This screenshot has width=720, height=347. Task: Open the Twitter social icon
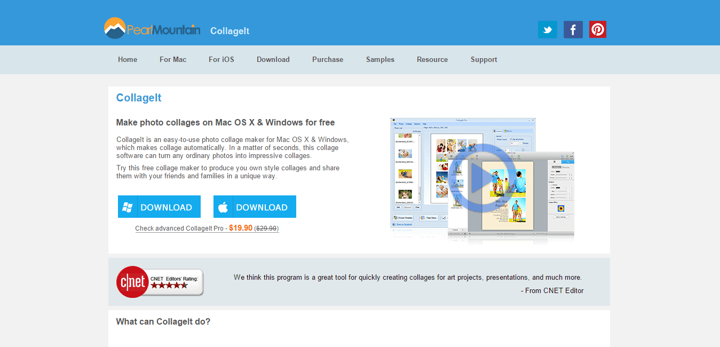(547, 29)
